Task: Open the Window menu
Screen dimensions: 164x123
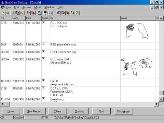Action: [49, 7]
